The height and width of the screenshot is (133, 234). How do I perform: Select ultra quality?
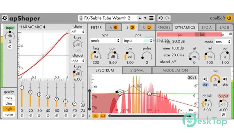(9, 103)
